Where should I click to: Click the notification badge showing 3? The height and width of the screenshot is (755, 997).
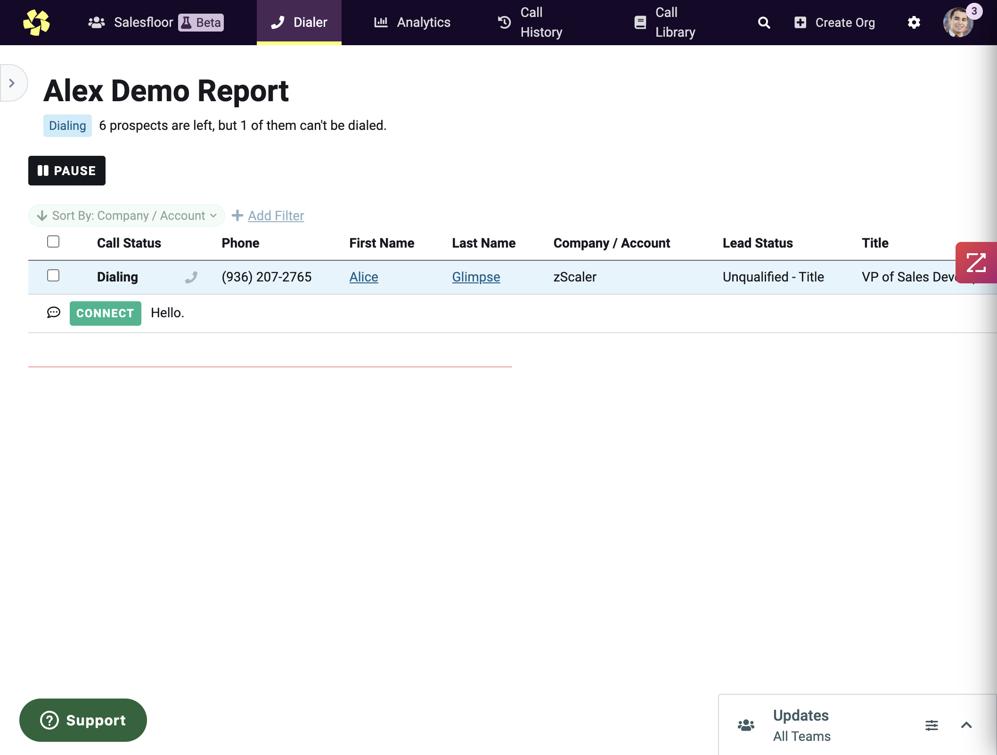[x=974, y=11]
